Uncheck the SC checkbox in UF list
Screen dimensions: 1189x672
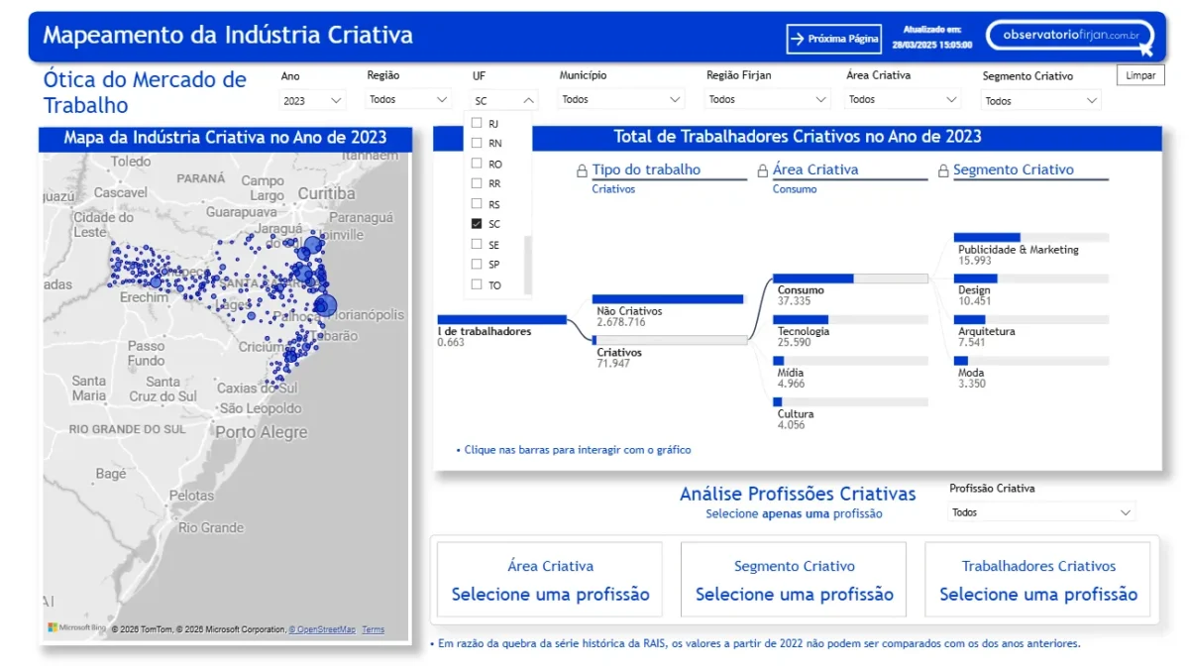[477, 224]
